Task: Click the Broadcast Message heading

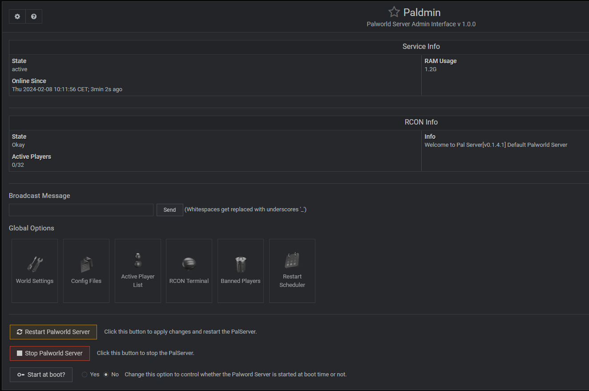Action: point(40,196)
